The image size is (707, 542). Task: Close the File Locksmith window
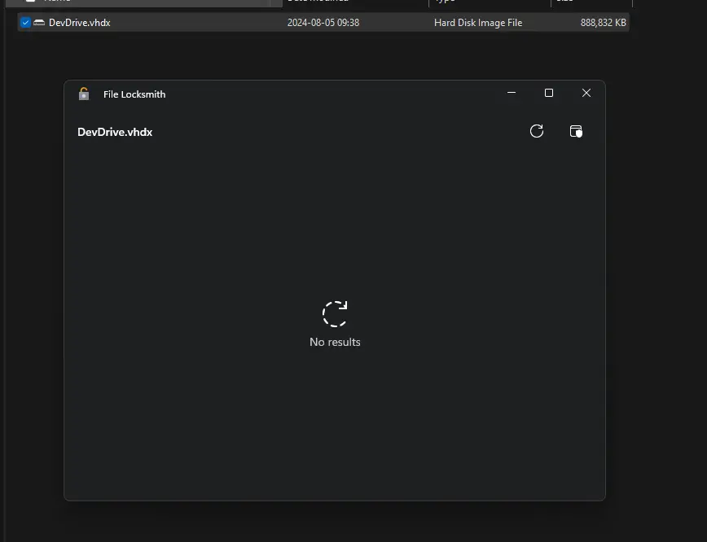(586, 93)
